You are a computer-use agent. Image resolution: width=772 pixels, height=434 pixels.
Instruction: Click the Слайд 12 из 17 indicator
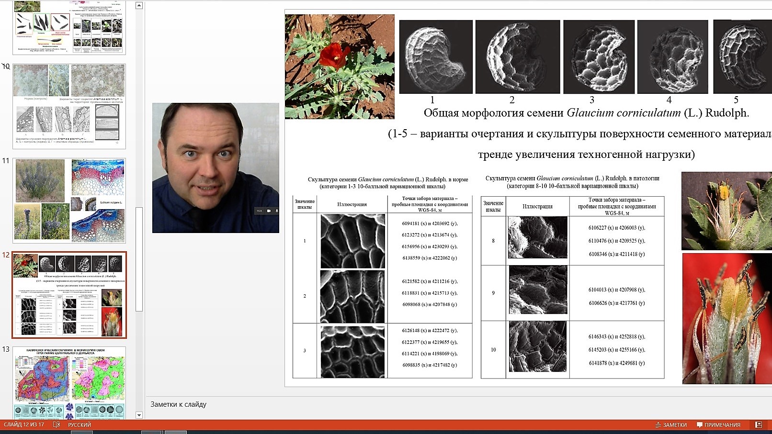[24, 425]
